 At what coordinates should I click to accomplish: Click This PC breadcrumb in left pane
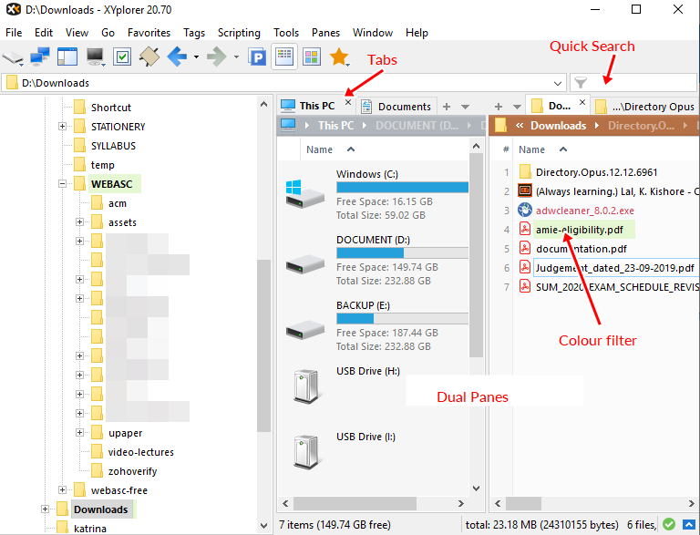[x=335, y=126]
